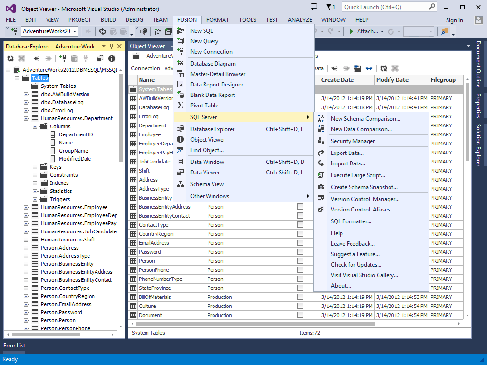Toggle checkbox in Document row
Viewport: 487px width, 365px height.
coord(301,315)
